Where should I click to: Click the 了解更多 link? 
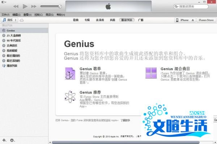pyautogui.click(x=125, y=120)
